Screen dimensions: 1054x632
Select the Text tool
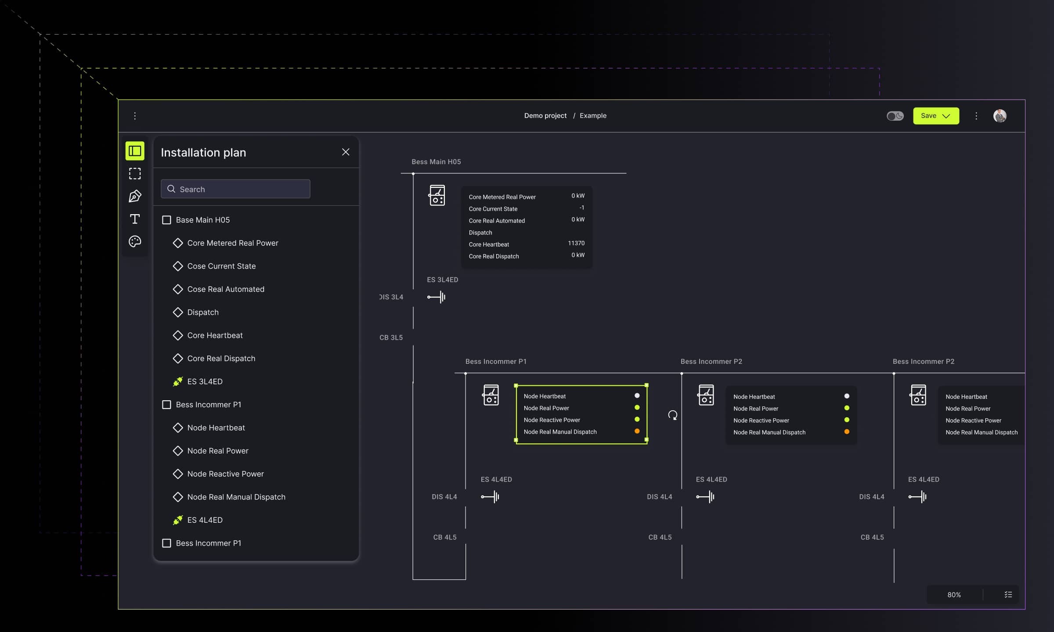tap(135, 219)
